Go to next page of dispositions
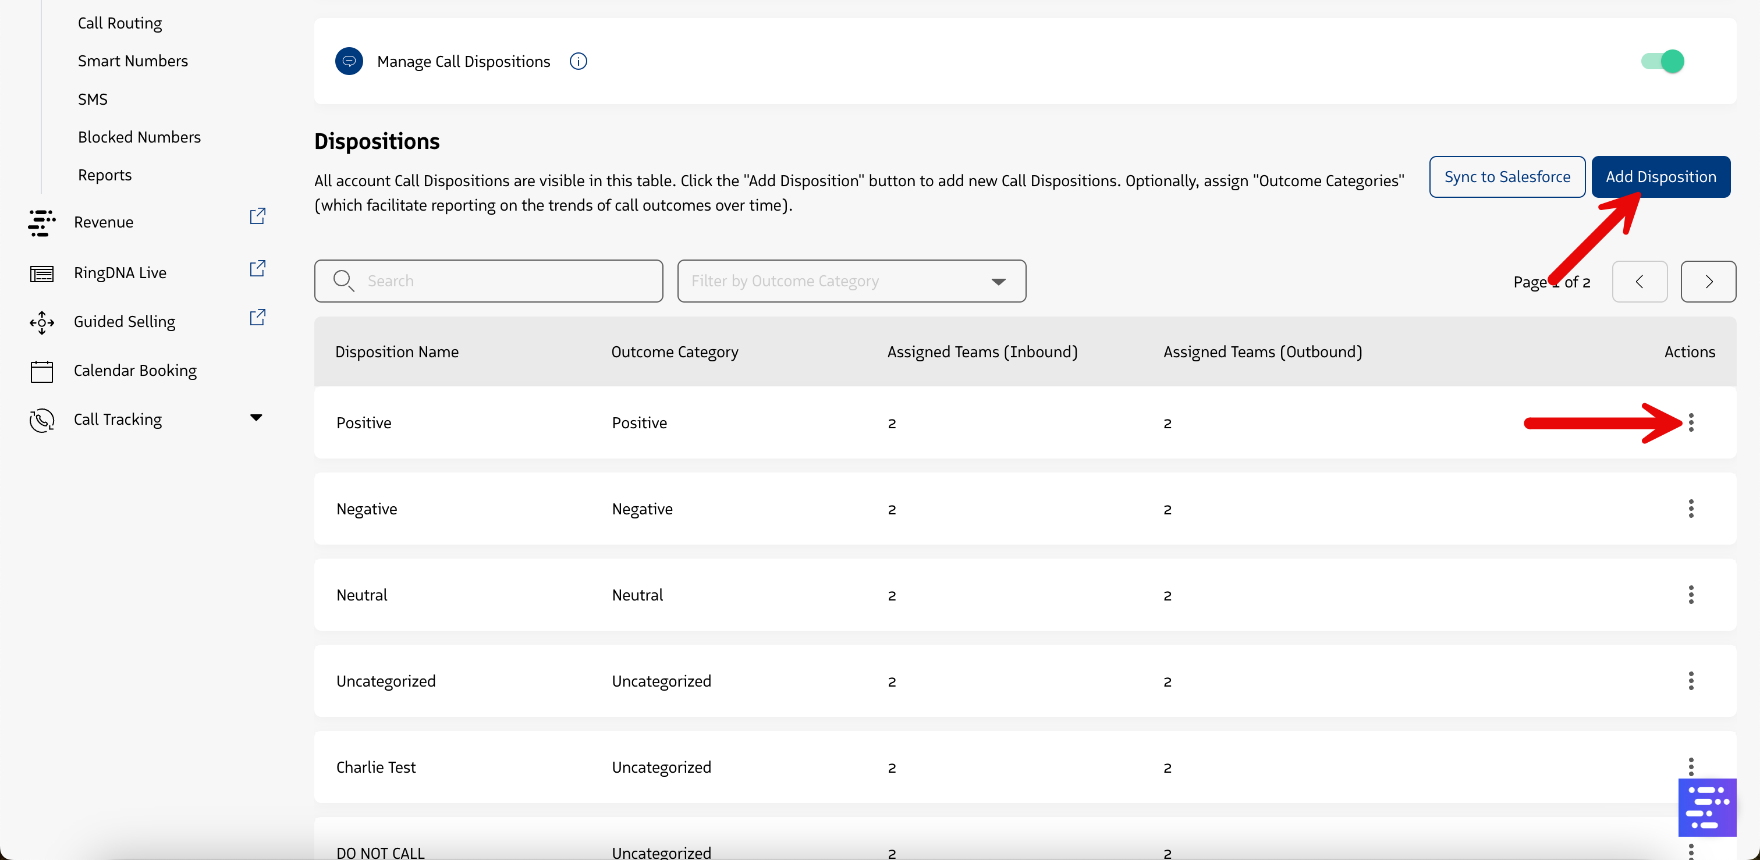1760x860 pixels. [x=1708, y=282]
